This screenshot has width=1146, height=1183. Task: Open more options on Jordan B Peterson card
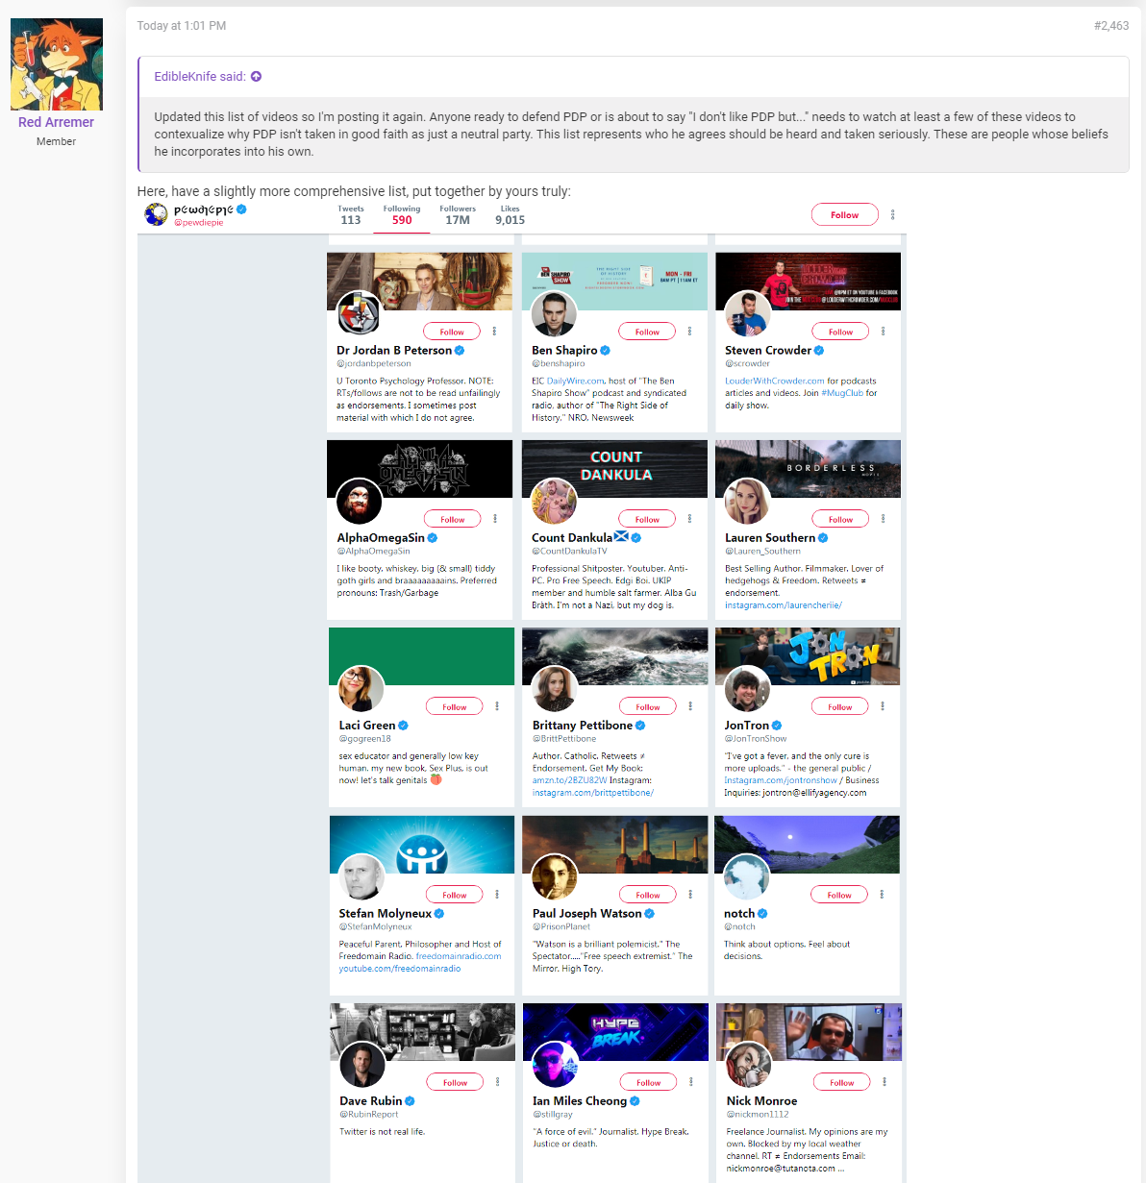494,332
